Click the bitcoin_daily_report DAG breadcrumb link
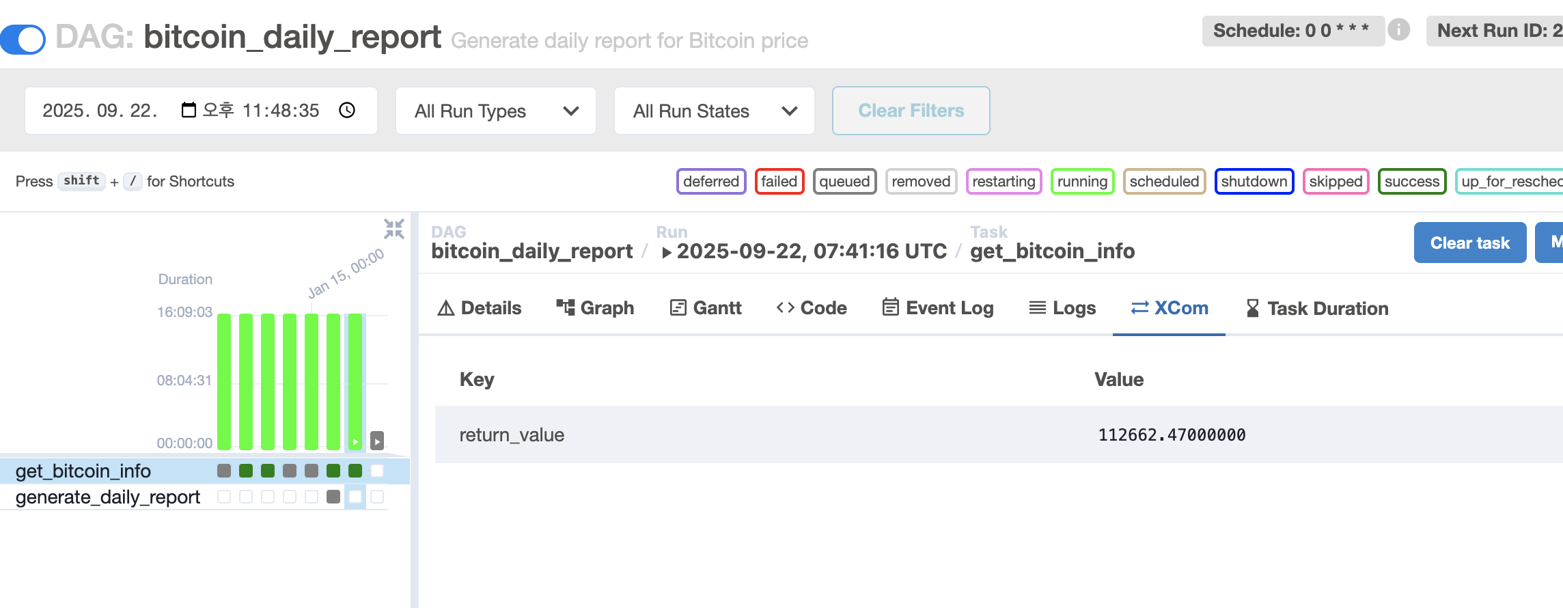 pyautogui.click(x=531, y=251)
